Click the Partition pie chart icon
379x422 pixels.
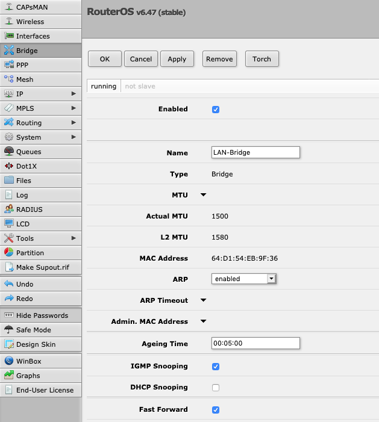(9, 253)
